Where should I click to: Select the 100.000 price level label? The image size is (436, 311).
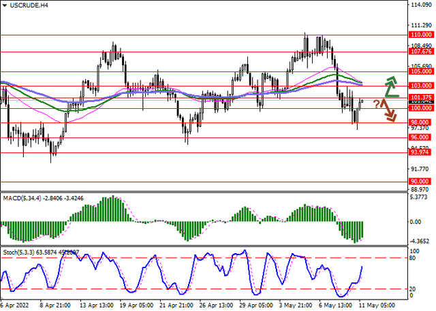coord(421,108)
